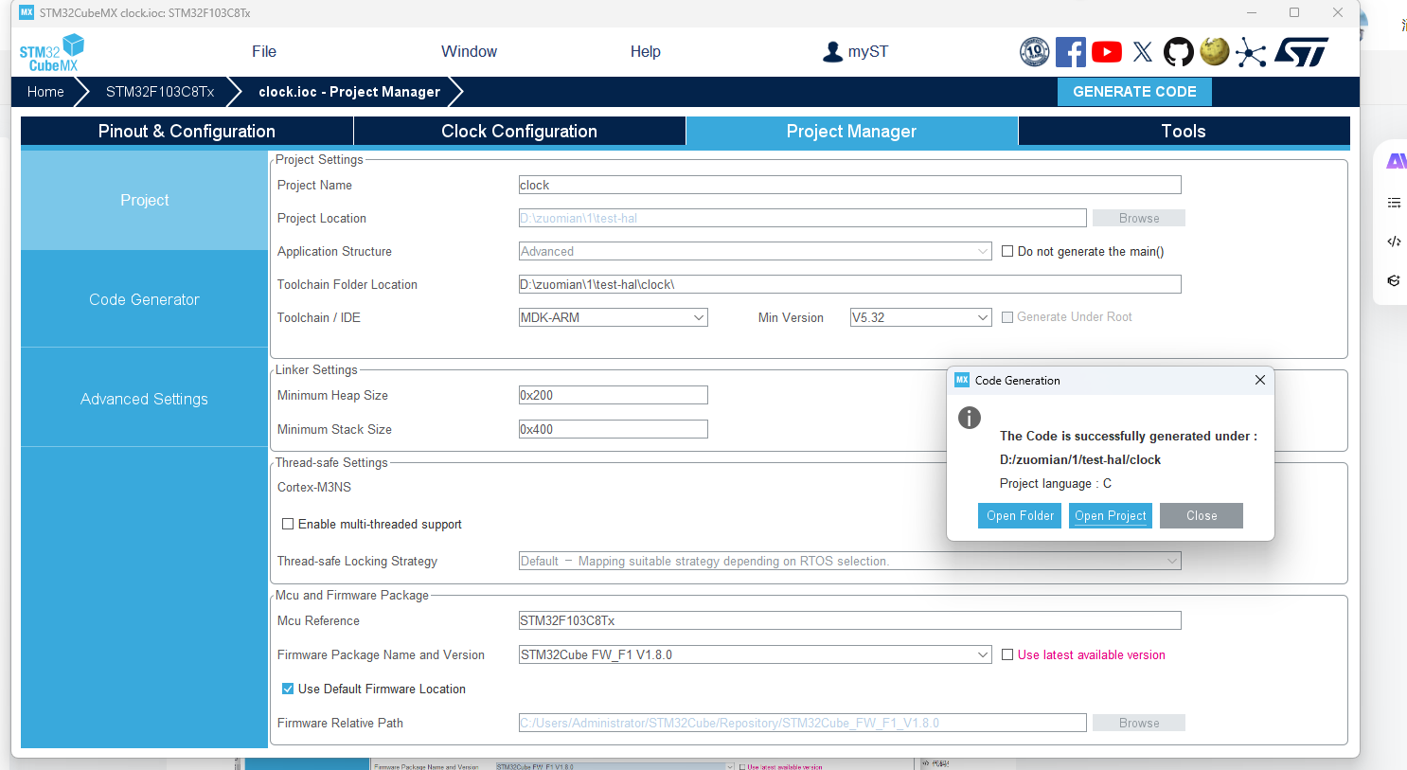1407x770 pixels.
Task: Check Use latest available version
Action: (x=1007, y=654)
